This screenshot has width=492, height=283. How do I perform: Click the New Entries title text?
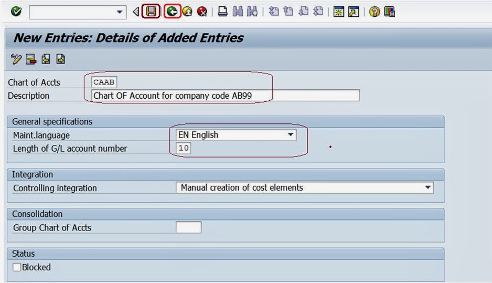[129, 38]
